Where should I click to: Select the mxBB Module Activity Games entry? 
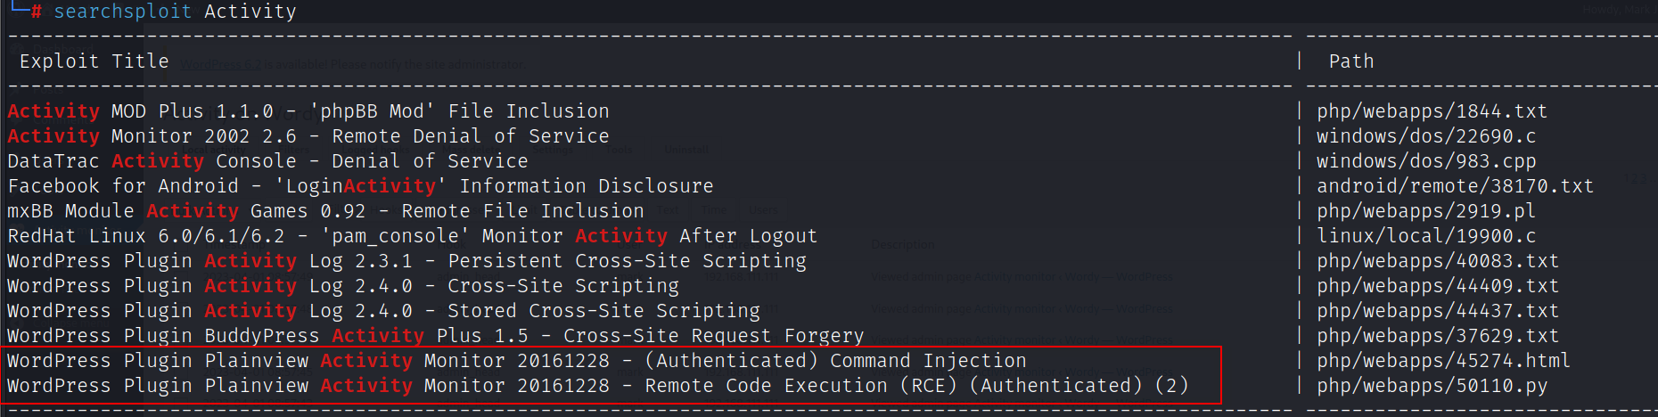pyautogui.click(x=325, y=211)
